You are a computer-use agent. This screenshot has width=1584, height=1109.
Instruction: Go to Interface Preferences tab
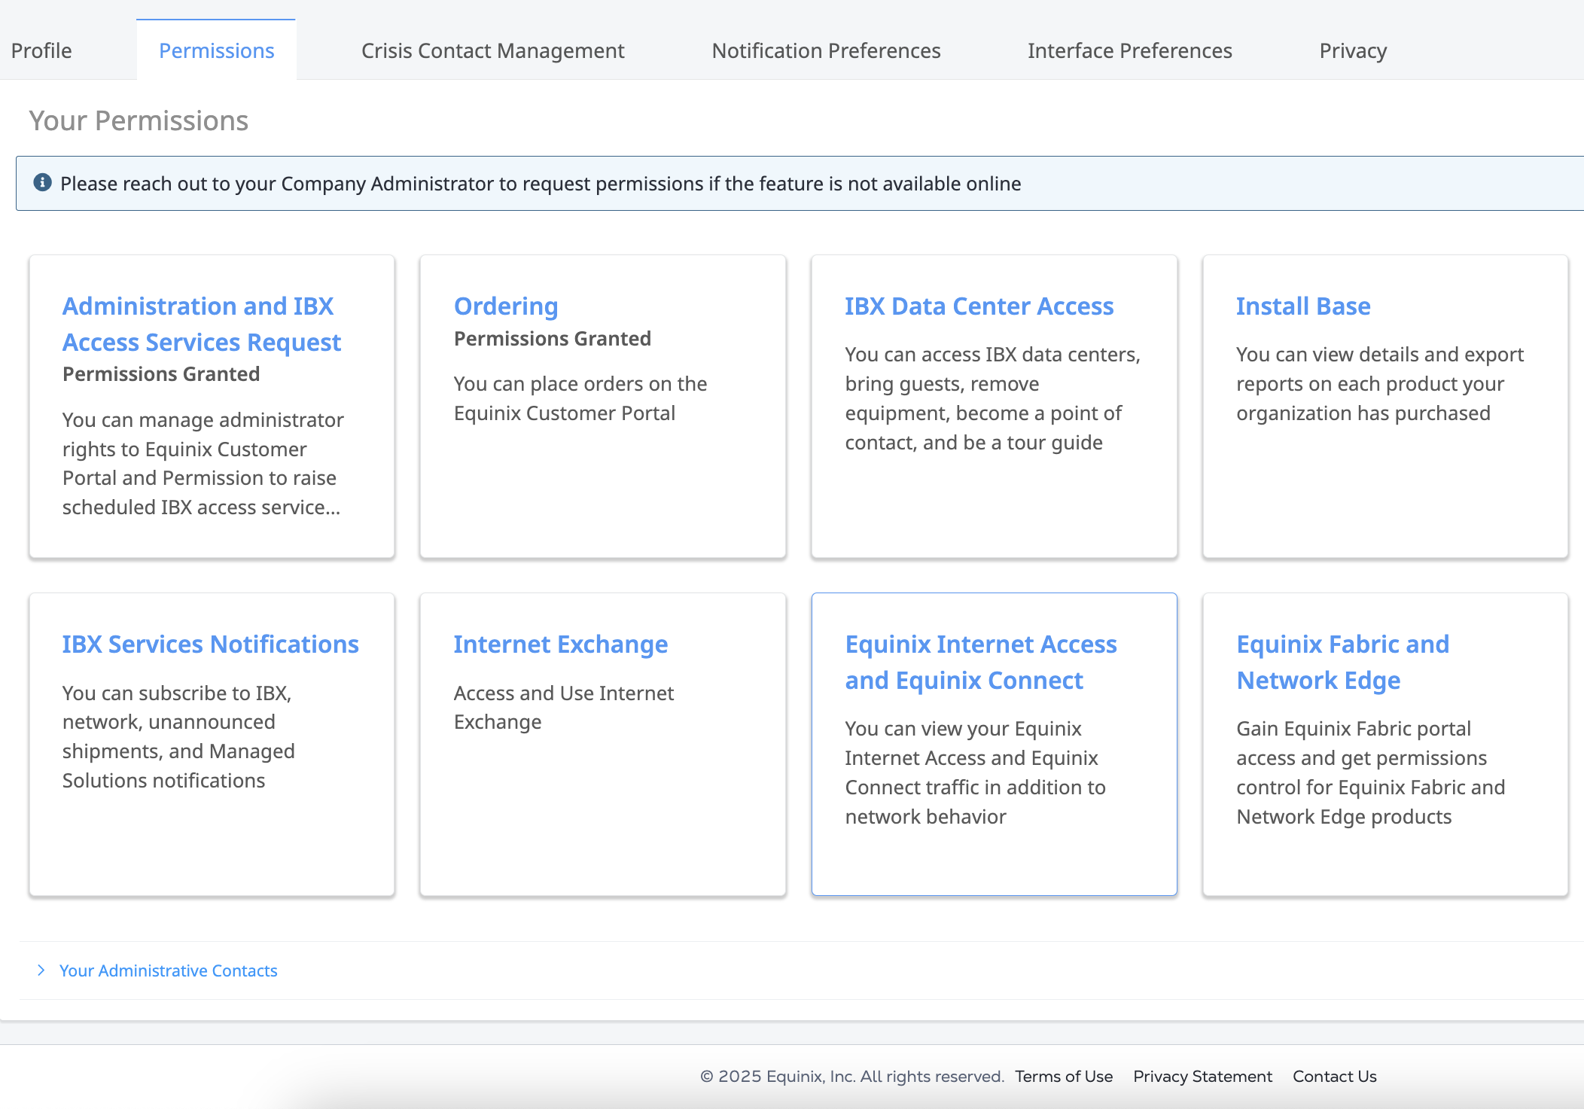(1129, 50)
